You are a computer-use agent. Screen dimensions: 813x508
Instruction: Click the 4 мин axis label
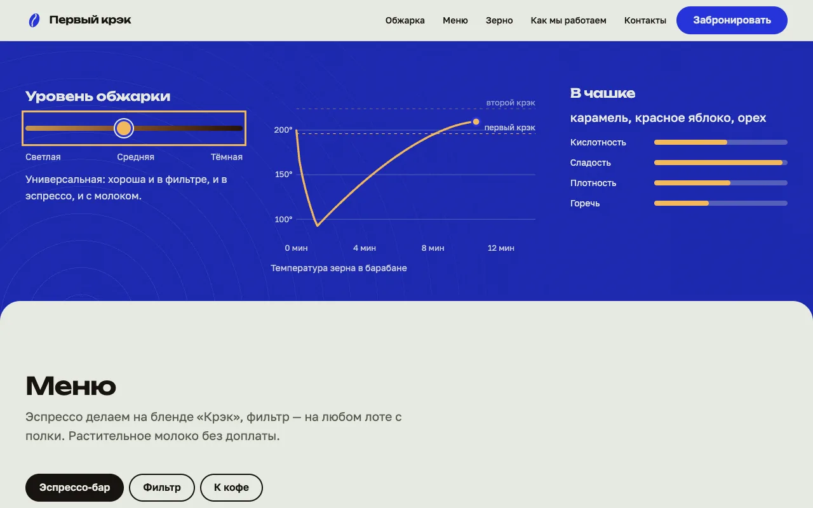click(365, 248)
